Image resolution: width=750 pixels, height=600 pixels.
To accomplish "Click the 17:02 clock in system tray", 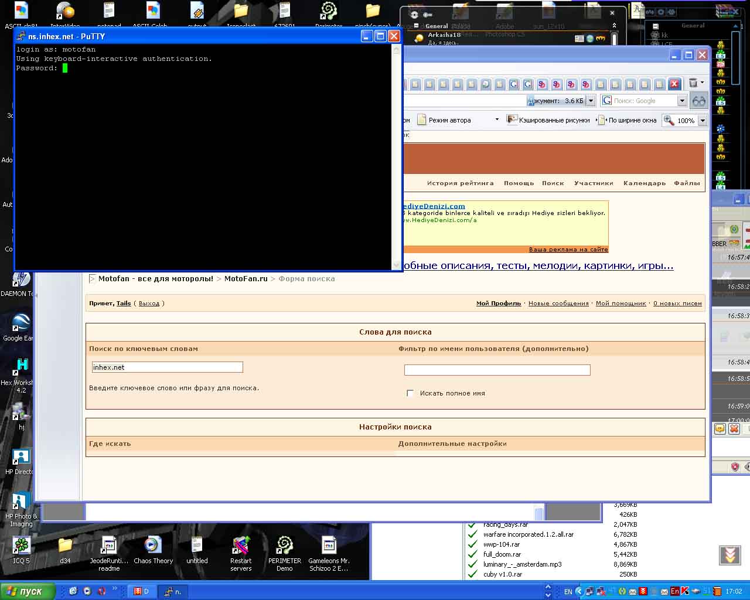I will click(734, 592).
